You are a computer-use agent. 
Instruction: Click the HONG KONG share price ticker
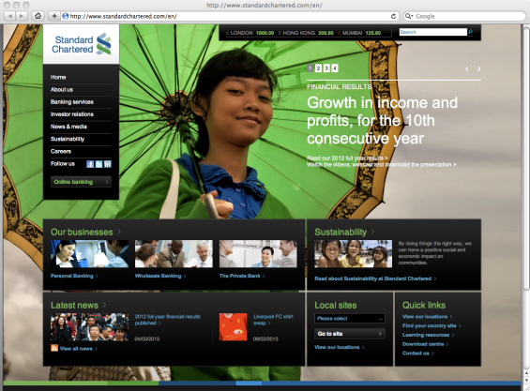(x=306, y=33)
